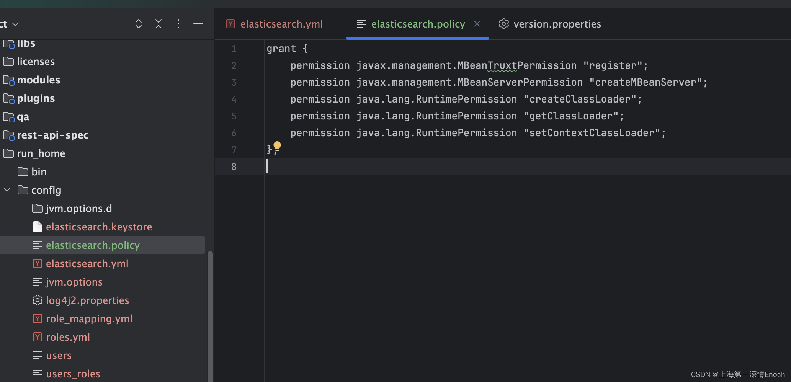Collapse the config folder chevron
Viewport: 791px width, 382px height.
coord(7,190)
